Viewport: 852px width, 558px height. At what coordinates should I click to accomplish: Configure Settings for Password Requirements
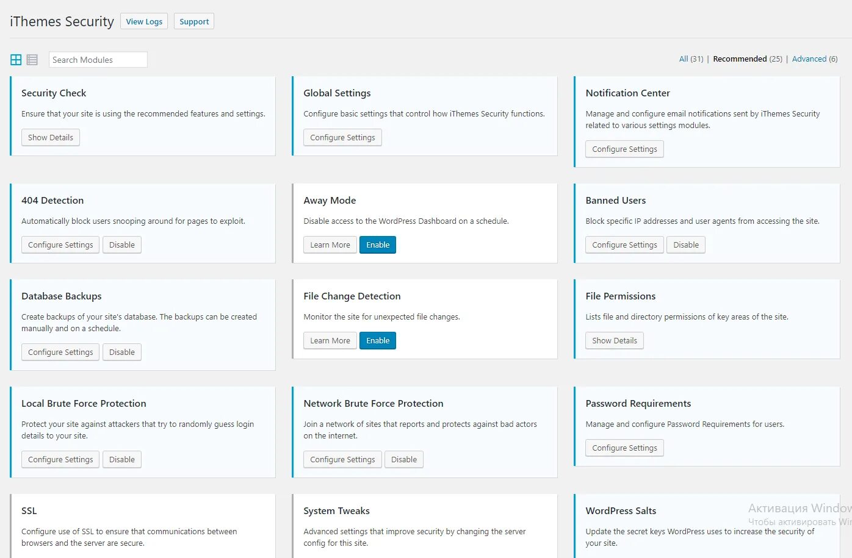pyautogui.click(x=624, y=448)
